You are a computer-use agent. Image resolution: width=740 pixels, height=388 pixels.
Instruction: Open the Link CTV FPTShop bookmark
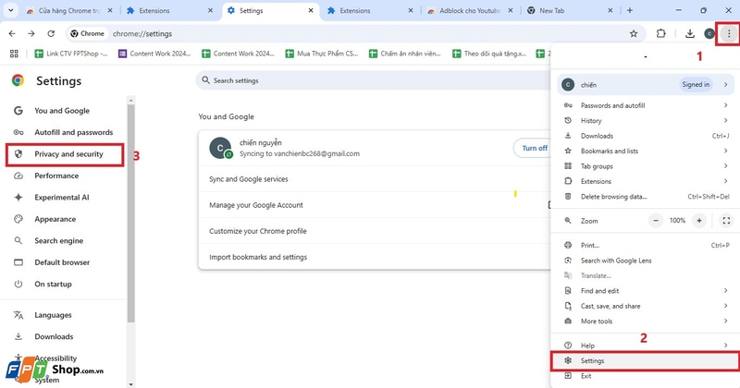[71, 54]
